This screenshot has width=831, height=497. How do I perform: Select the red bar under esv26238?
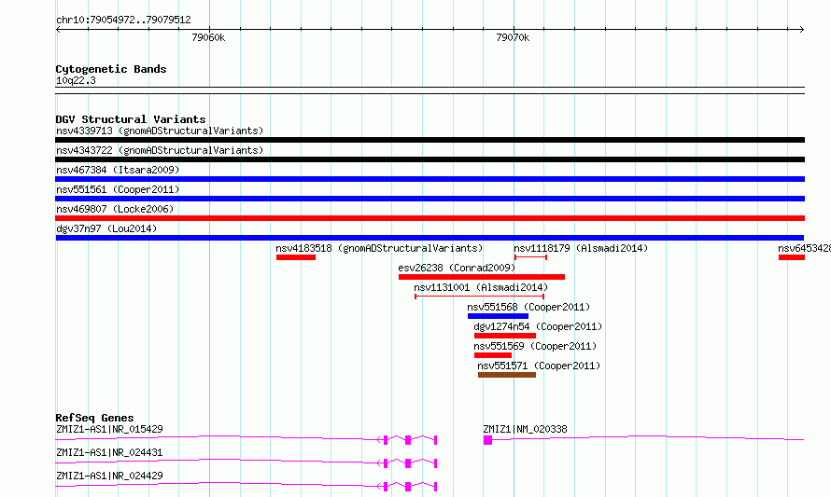click(482, 277)
